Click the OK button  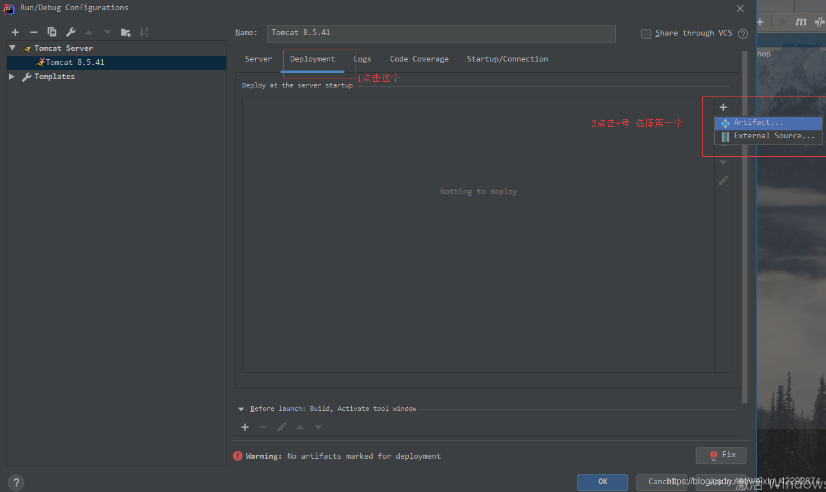(602, 482)
